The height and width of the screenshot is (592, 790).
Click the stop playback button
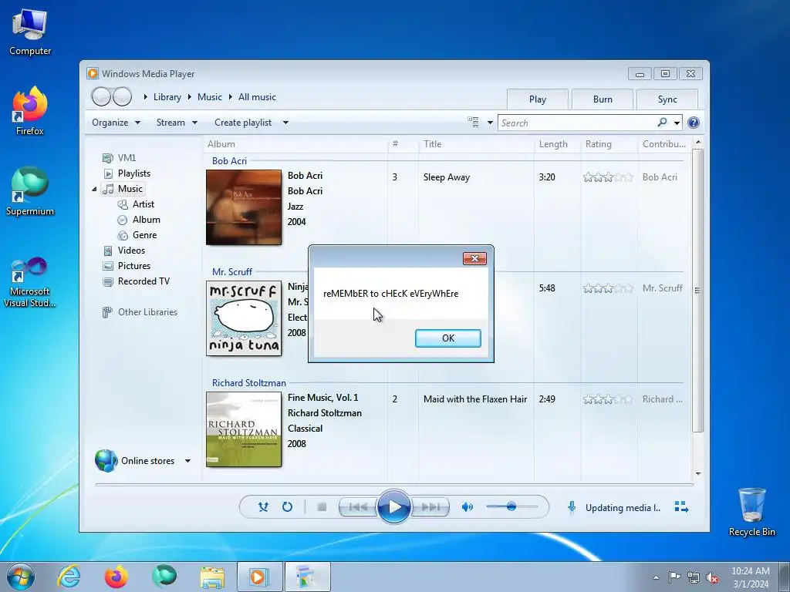[322, 507]
